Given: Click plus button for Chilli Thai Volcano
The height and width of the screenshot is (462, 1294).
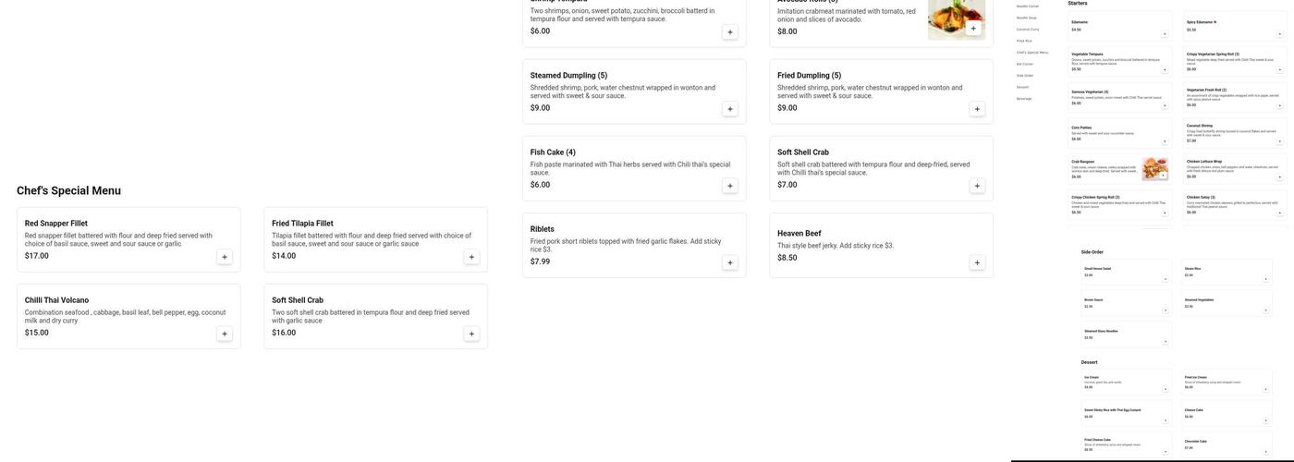Looking at the screenshot, I should pos(225,334).
